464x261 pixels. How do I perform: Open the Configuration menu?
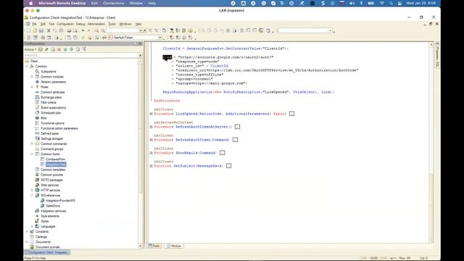coord(65,24)
